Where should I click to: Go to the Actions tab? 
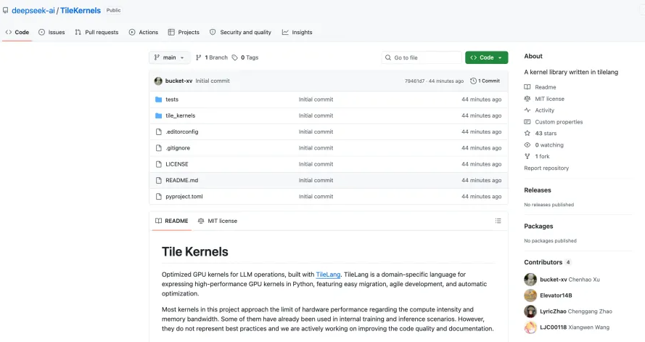point(144,32)
